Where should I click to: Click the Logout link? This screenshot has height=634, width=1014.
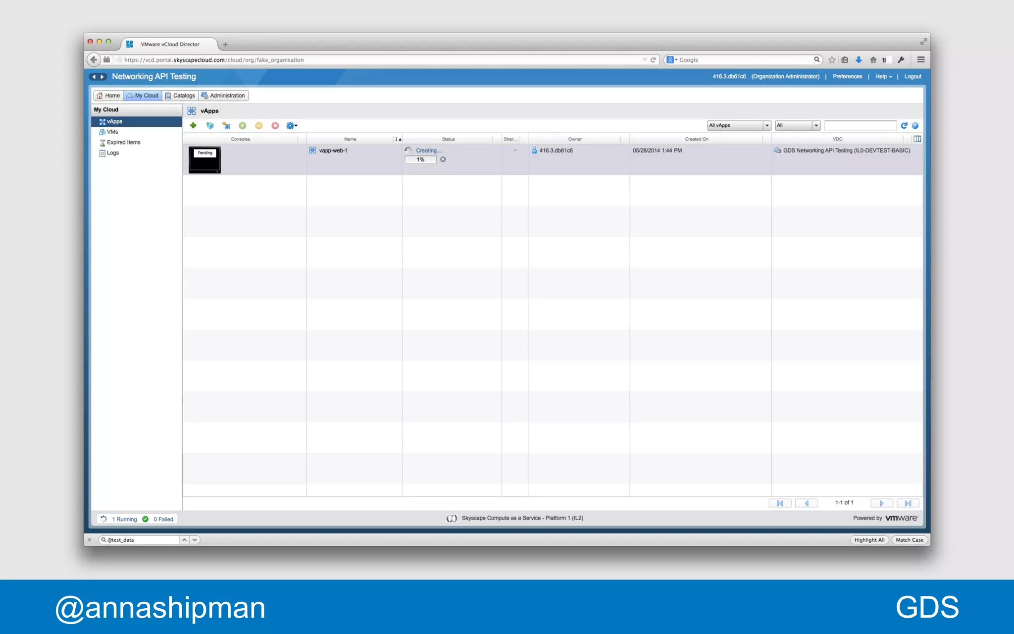913,77
